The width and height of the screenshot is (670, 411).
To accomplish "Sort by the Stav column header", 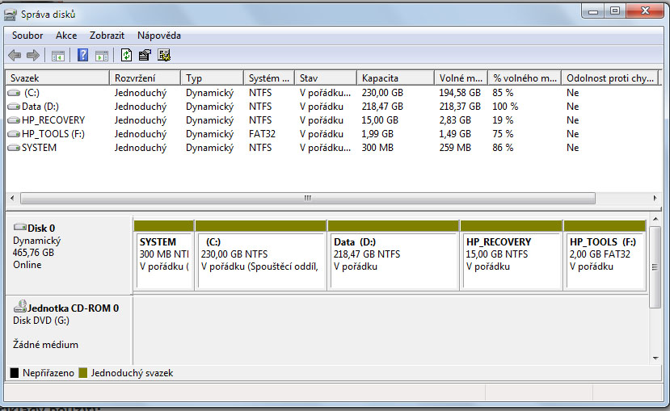I will [x=325, y=78].
